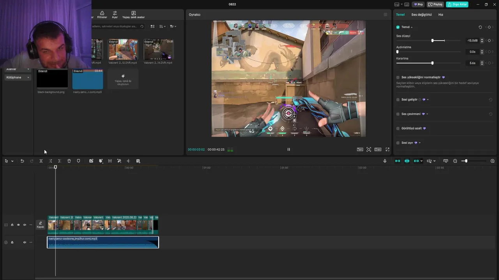The image size is (499, 280).
Task: Select the black-background.png media thumbnail
Action: pos(52,79)
